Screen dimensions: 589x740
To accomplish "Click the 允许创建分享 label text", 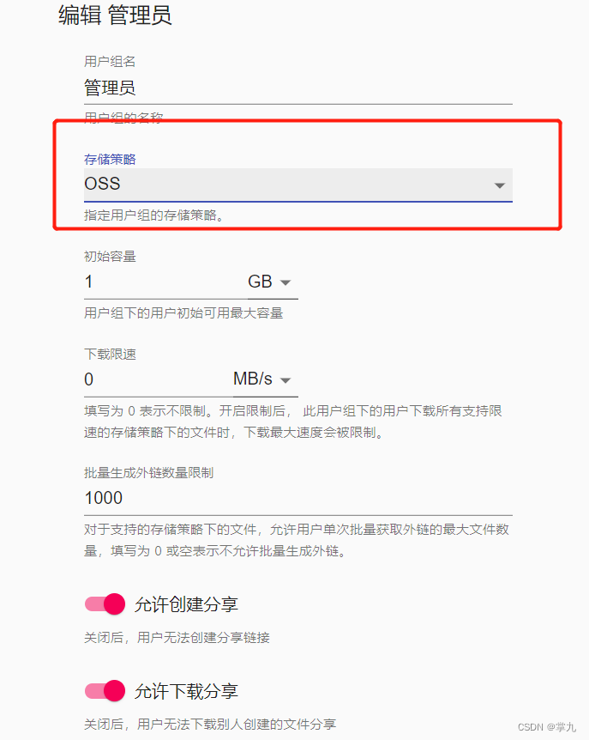I will pyautogui.click(x=186, y=604).
